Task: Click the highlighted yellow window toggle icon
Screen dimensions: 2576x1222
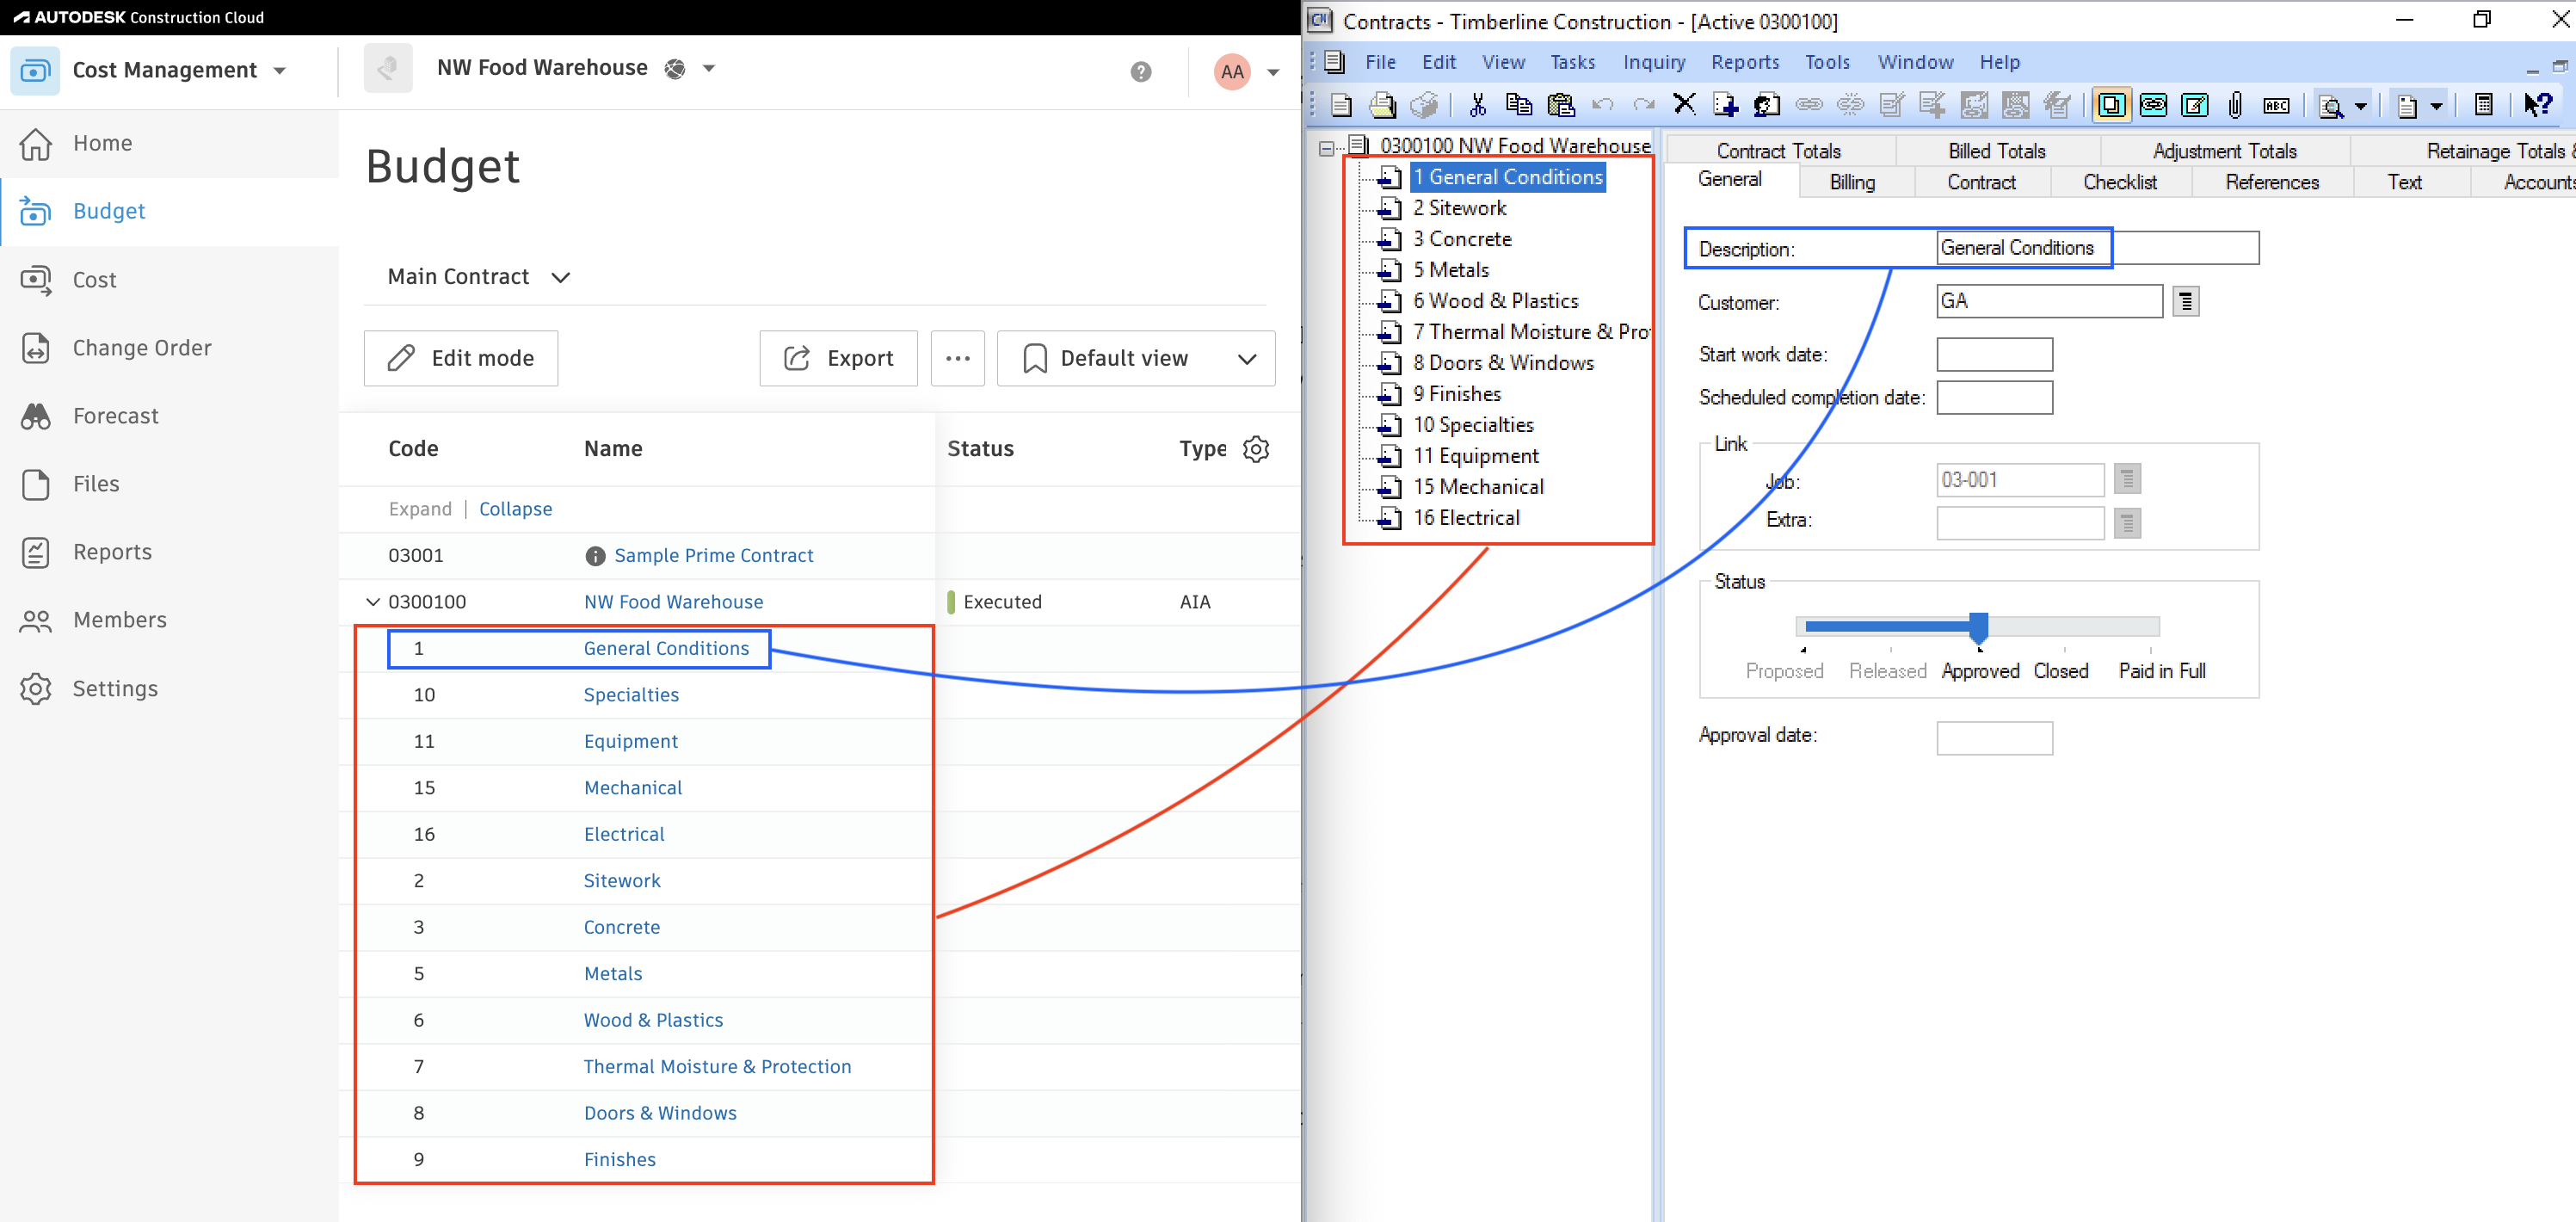Action: click(x=2111, y=105)
